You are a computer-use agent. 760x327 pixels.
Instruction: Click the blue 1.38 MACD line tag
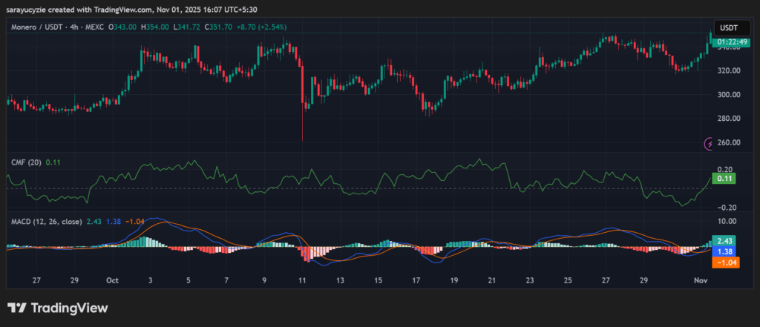[x=723, y=251]
